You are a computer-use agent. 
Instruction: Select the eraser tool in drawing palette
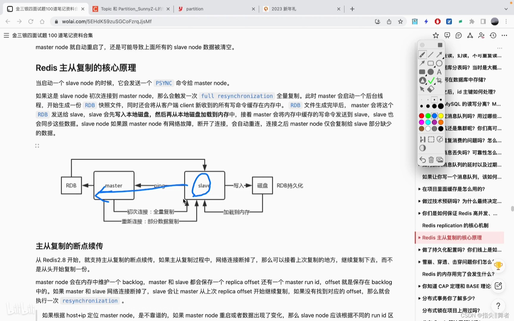(431, 89)
